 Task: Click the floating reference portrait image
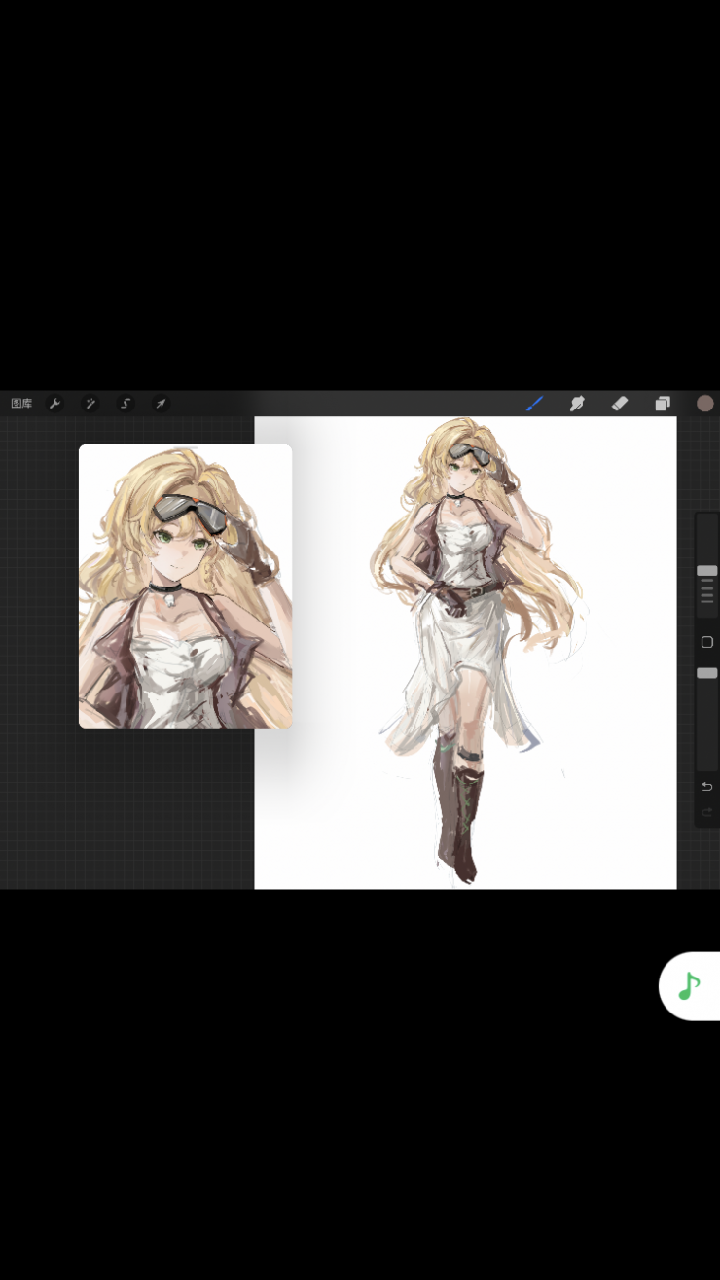[185, 587]
